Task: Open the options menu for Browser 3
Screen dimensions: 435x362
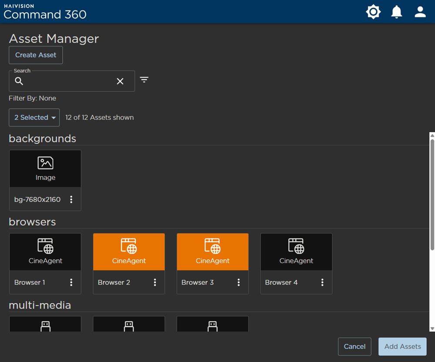Action: (238, 282)
